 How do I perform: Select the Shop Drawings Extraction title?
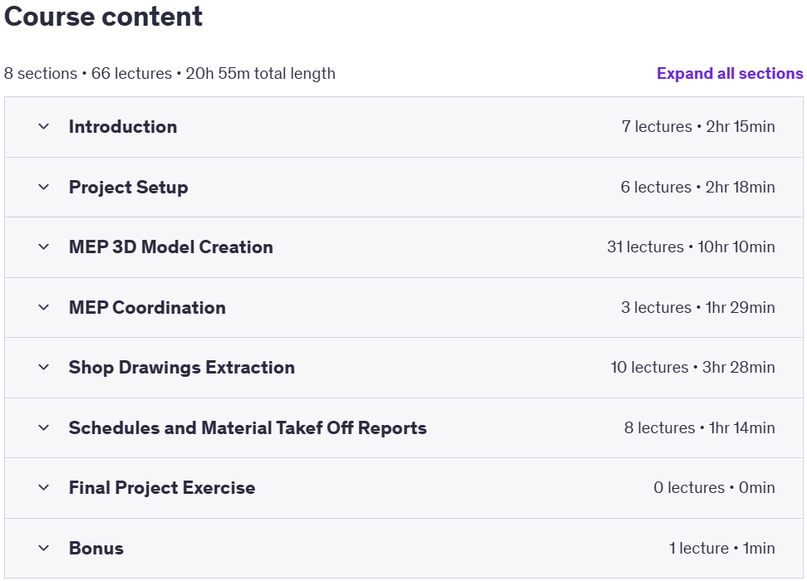point(182,367)
